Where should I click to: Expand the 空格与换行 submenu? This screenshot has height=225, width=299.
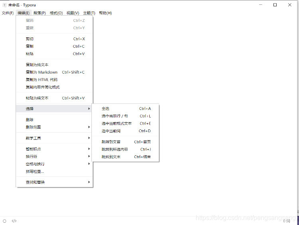(55, 164)
